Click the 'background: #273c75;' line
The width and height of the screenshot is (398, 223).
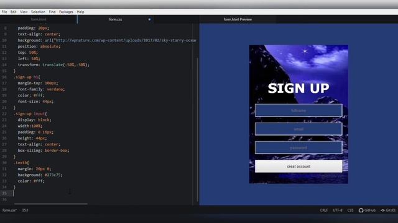pos(40,175)
